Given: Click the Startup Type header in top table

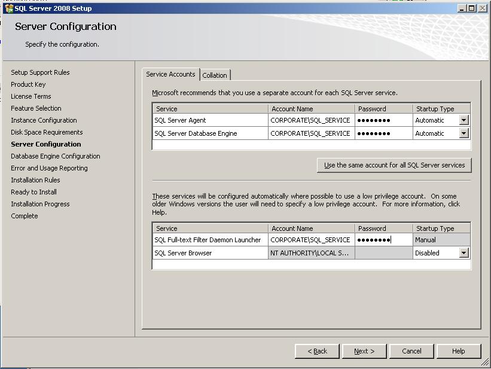Looking at the screenshot, I should [x=441, y=109].
